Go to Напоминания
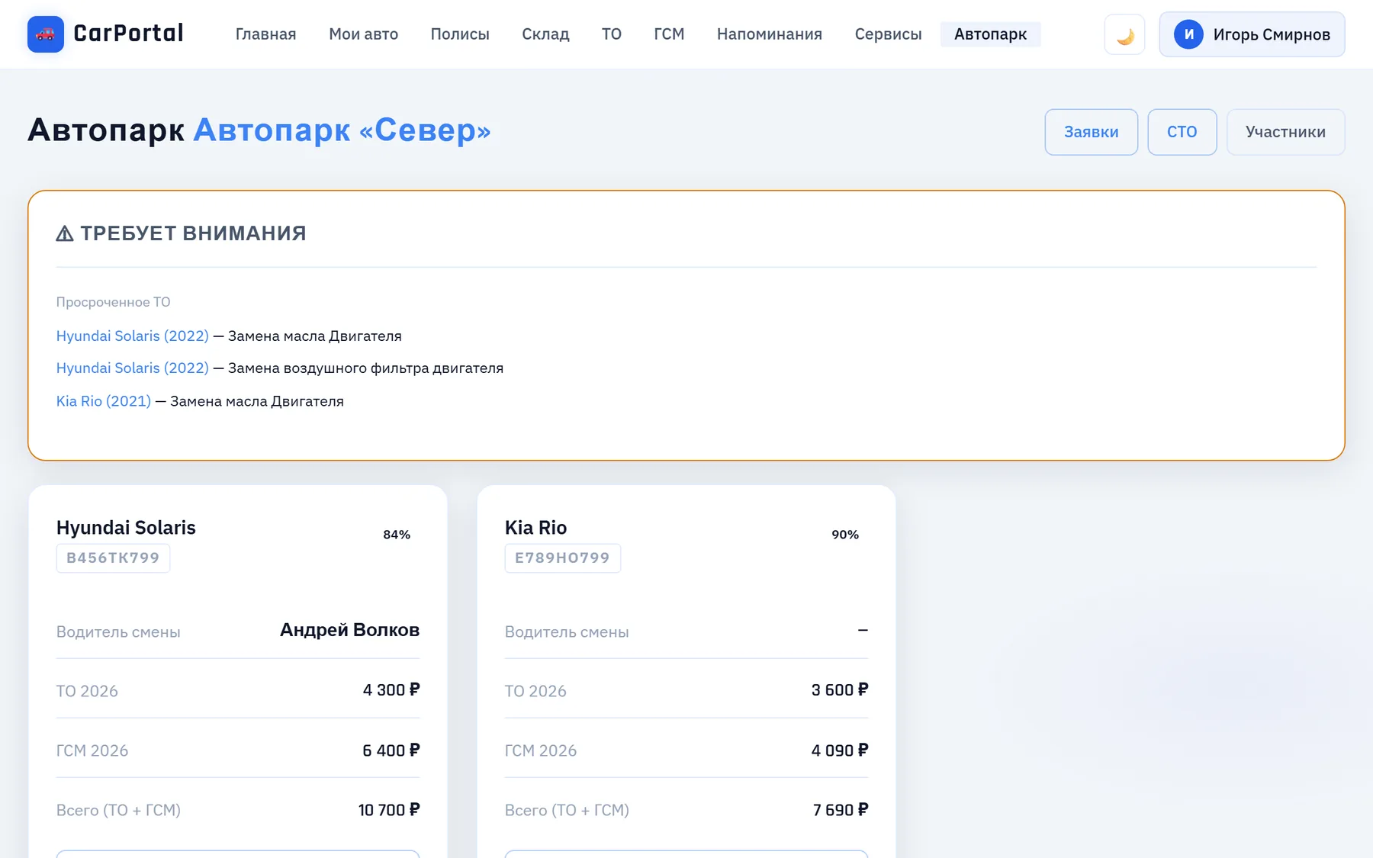Screen dimensions: 1373x858 [x=770, y=34]
